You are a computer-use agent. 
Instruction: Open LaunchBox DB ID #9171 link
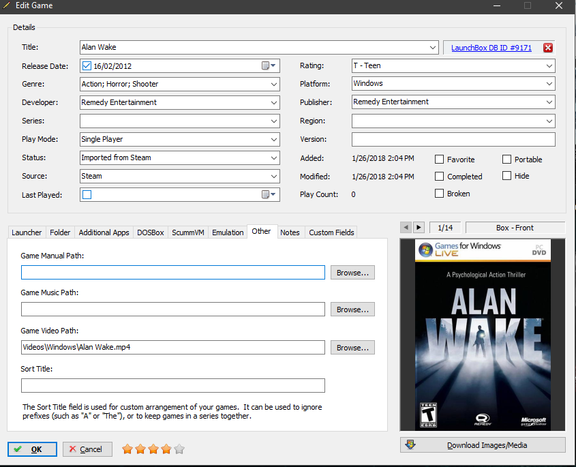point(491,48)
